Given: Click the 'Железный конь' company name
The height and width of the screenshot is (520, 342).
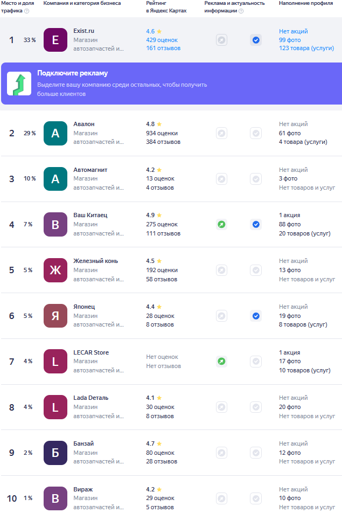Looking at the screenshot, I should (x=96, y=261).
